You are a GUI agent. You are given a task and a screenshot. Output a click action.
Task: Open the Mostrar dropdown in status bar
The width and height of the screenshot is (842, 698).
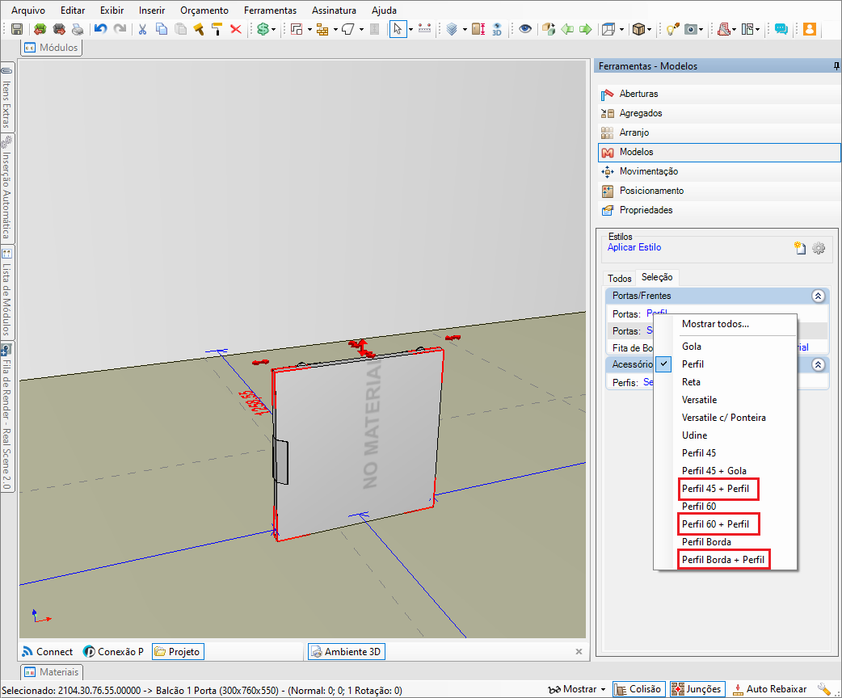pyautogui.click(x=579, y=689)
